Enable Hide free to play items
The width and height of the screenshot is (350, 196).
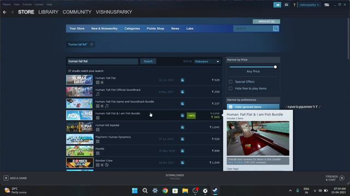click(x=231, y=88)
